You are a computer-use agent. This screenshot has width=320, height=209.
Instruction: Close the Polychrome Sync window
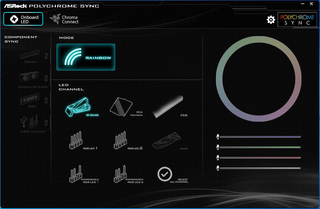(x=312, y=4)
